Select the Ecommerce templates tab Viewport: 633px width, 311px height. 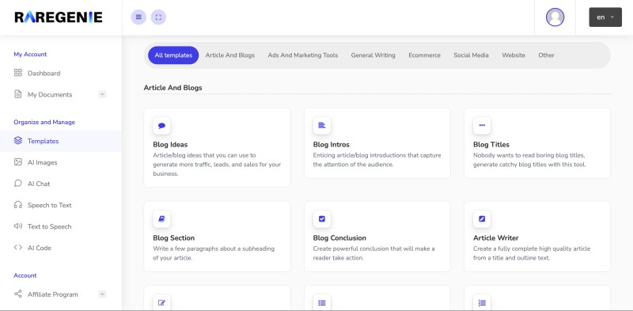424,55
